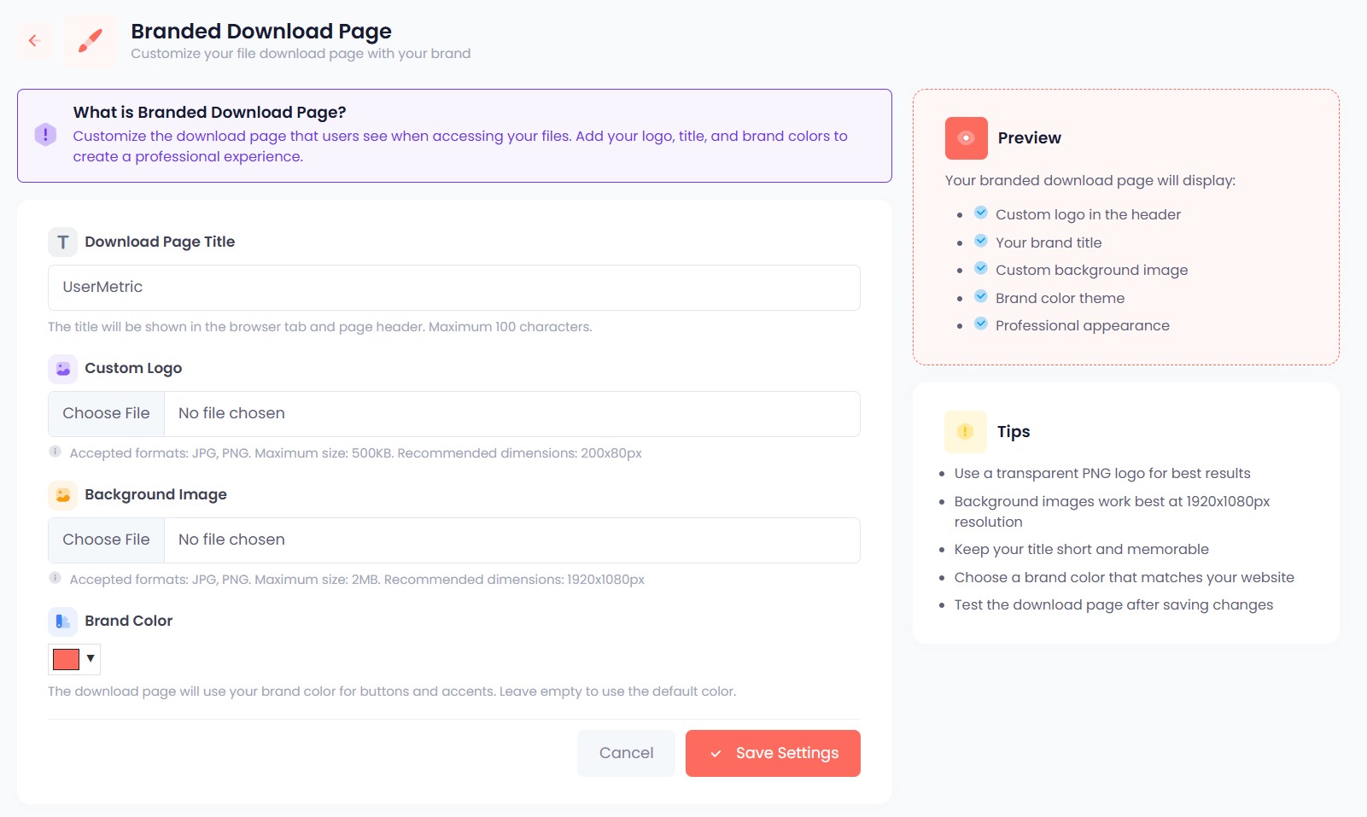
Task: Click the Tips lightbulb icon
Action: [965, 431]
